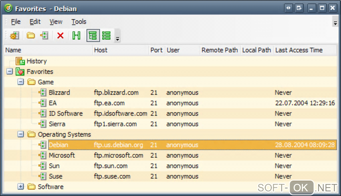Switch to the tree view mode
Viewport: 341px width, 196px height.
pos(93,35)
